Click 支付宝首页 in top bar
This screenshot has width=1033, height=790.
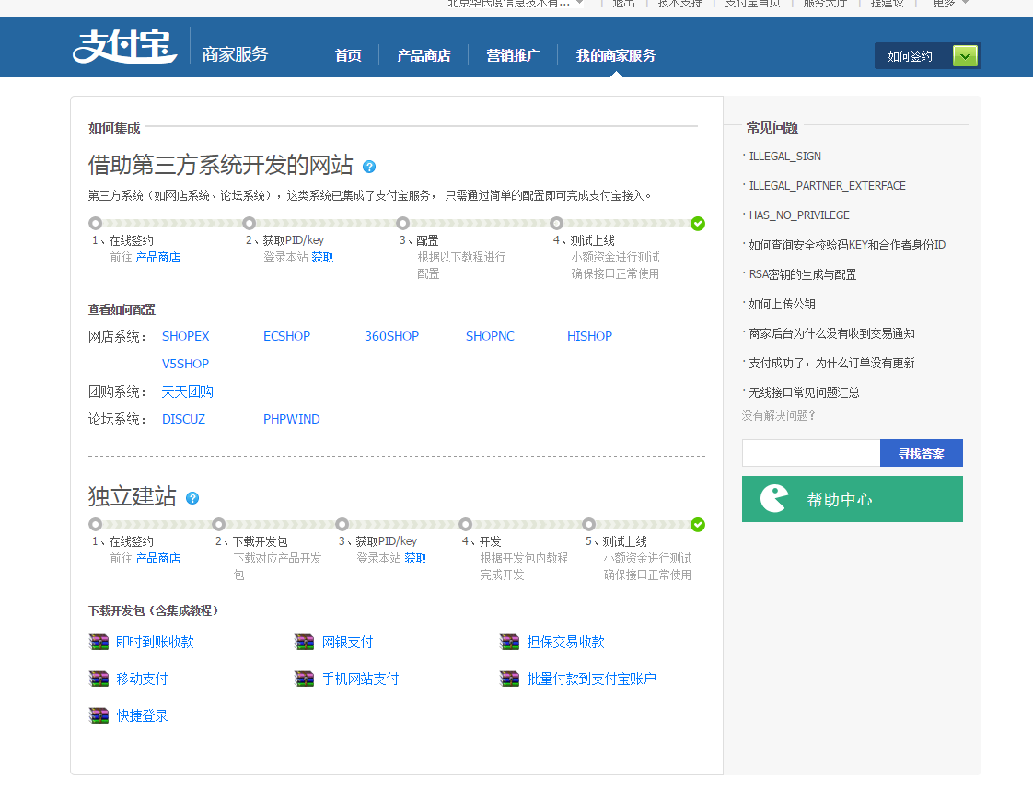tap(752, 4)
